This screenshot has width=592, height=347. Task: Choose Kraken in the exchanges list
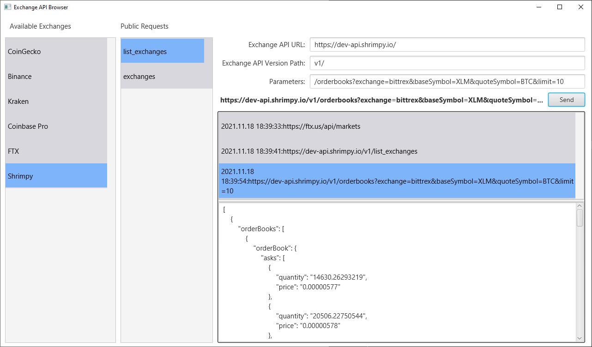point(56,102)
